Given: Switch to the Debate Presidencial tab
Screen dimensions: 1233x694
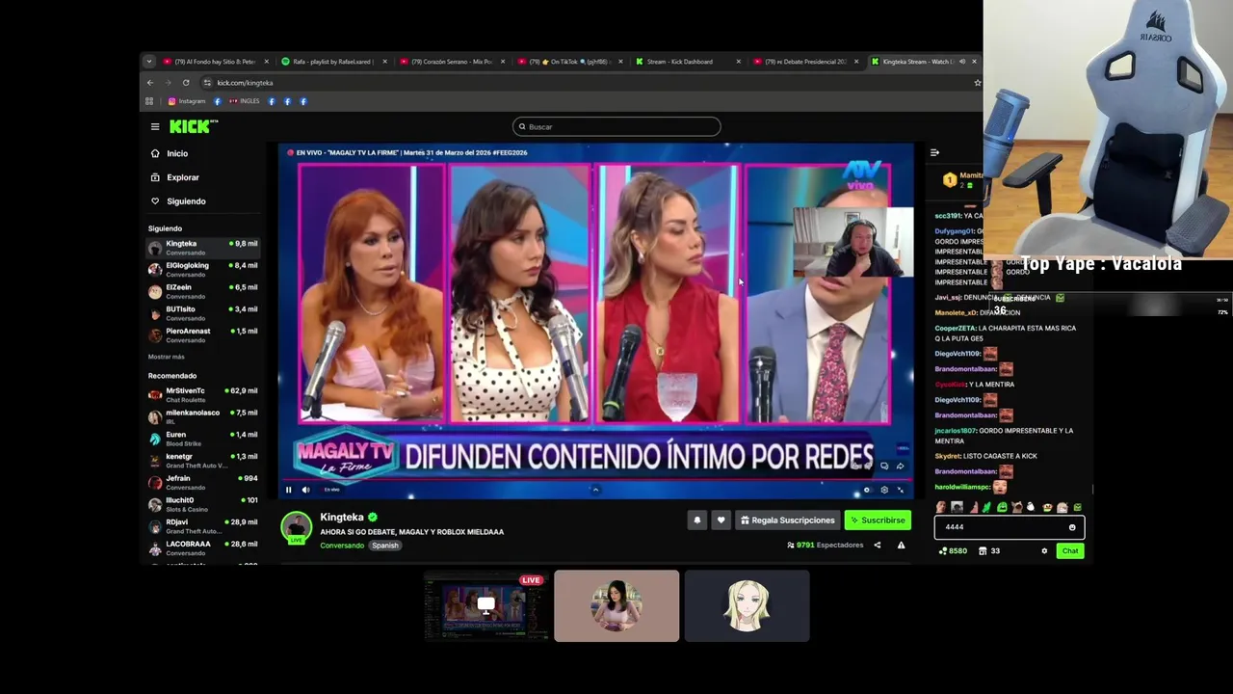Looking at the screenshot, I should [x=807, y=62].
